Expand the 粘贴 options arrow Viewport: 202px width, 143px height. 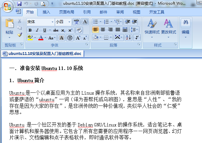coord(9,37)
